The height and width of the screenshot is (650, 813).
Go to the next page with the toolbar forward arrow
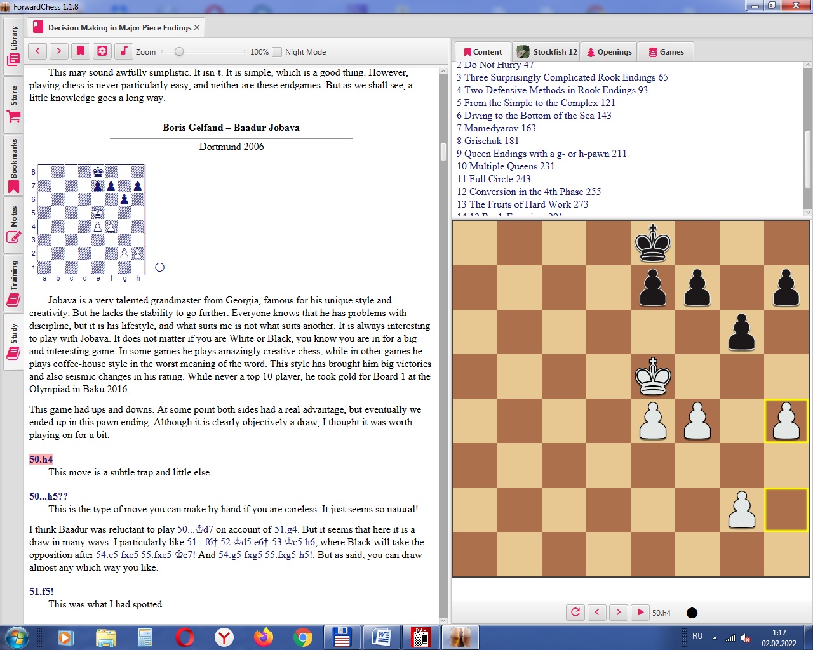pyautogui.click(x=59, y=51)
